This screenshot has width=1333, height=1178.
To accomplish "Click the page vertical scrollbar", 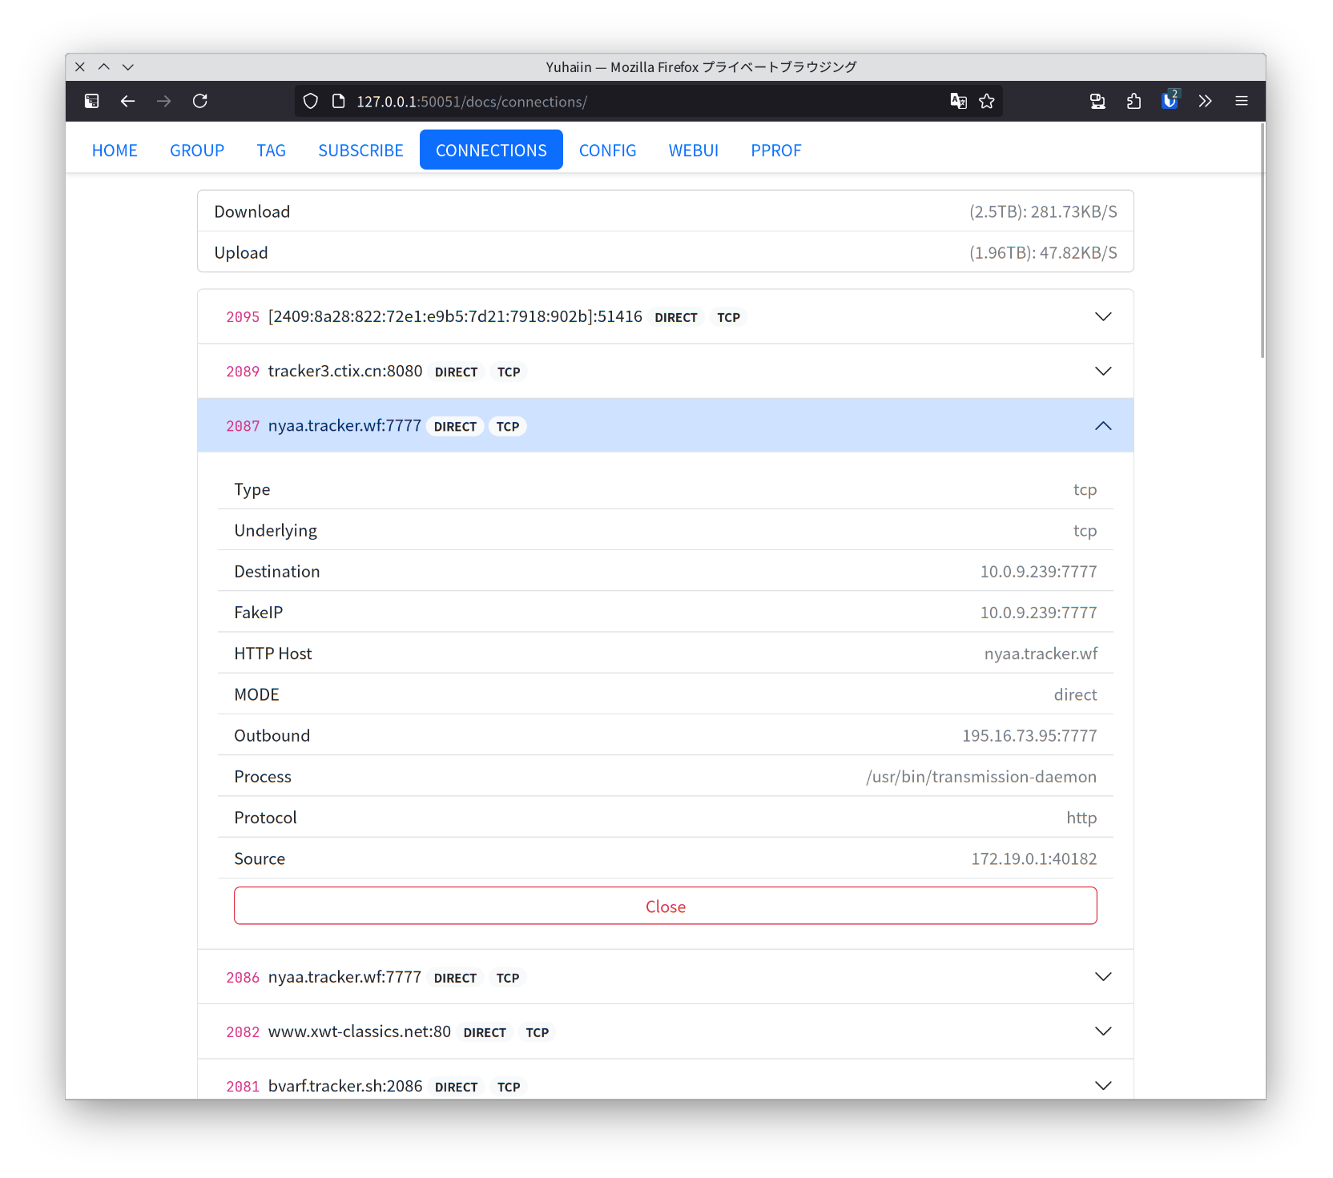I will [1262, 240].
